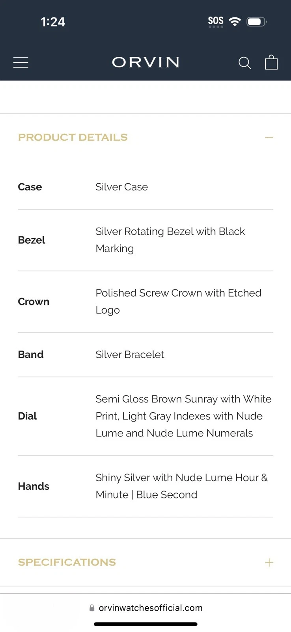
Task: Expand Specifications with plus icon
Action: coord(269,562)
